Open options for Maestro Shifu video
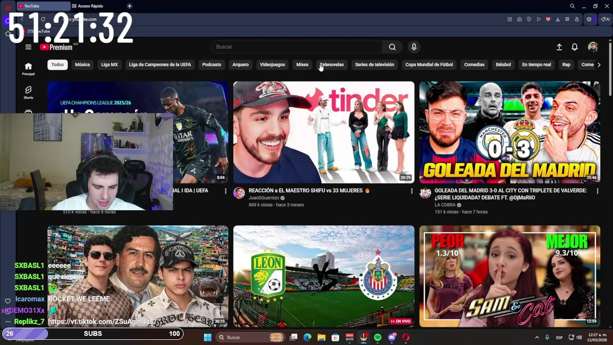The width and height of the screenshot is (613, 345). [x=411, y=191]
